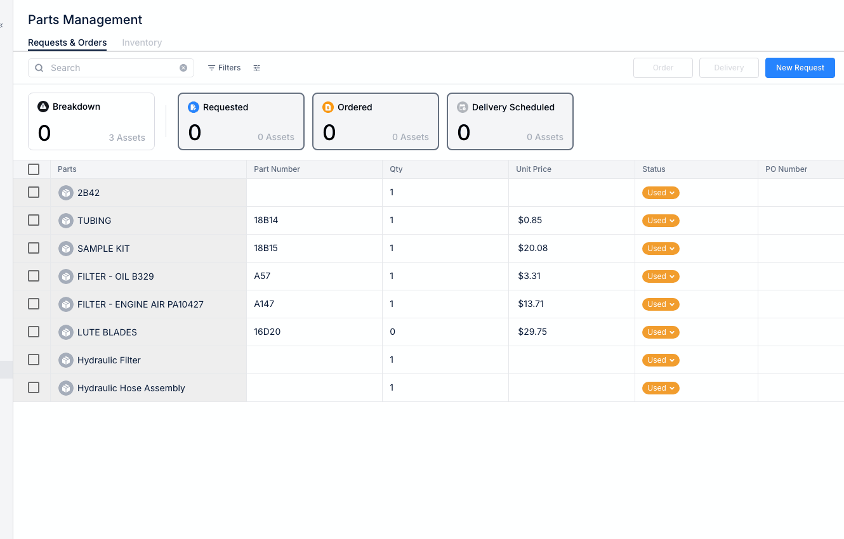The image size is (844, 539).
Task: Check the checkbox for LUTE BLADES row
Action: pos(34,332)
